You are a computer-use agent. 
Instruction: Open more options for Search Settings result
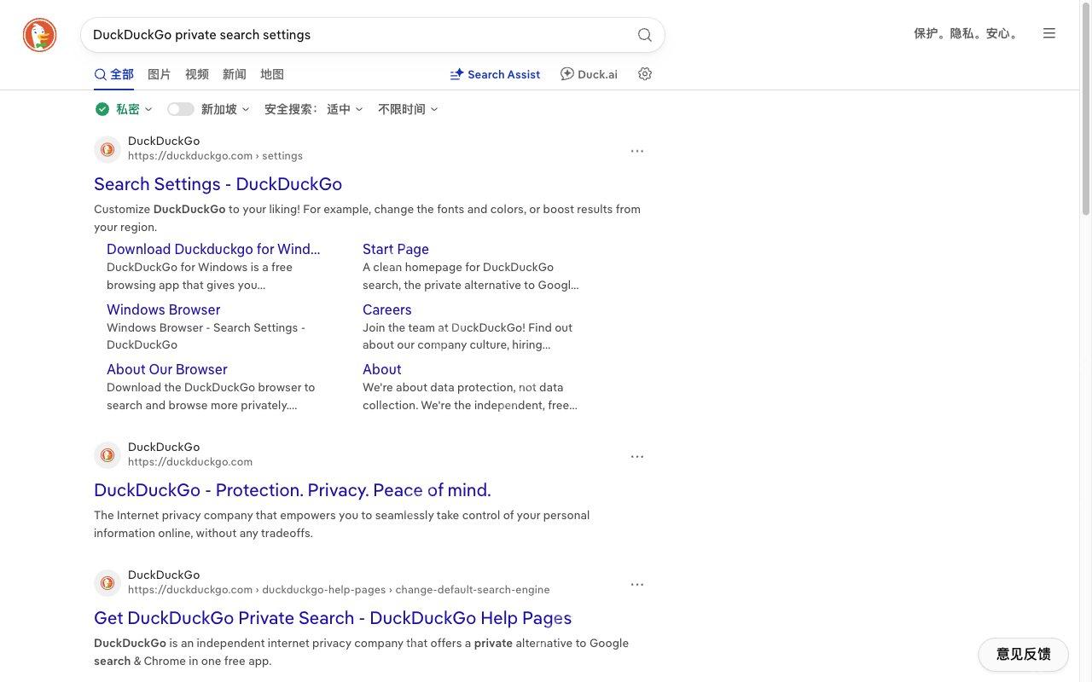637,151
